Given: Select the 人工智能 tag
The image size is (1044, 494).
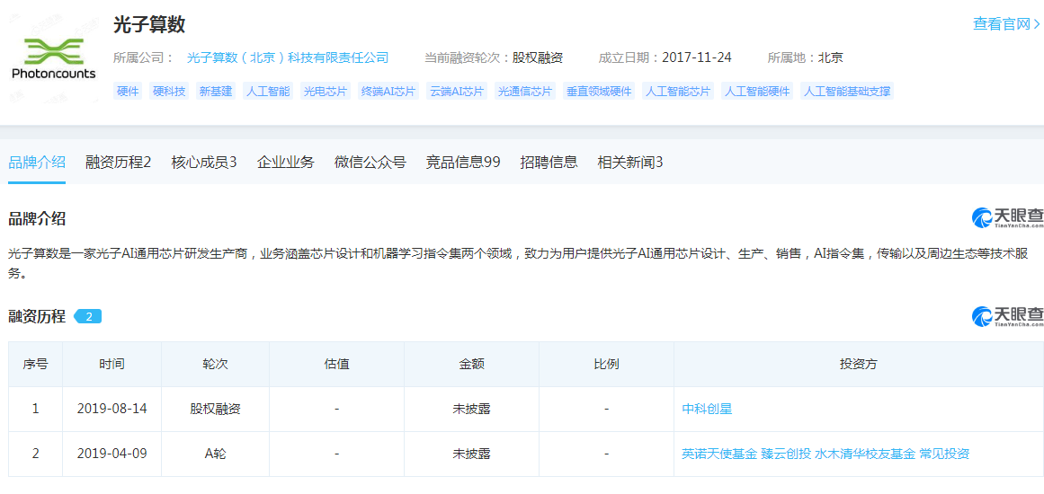Looking at the screenshot, I should pos(268,92).
